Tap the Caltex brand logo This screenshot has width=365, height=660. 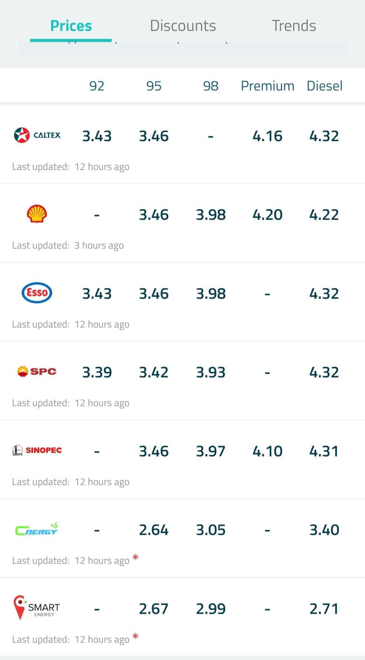click(x=37, y=135)
